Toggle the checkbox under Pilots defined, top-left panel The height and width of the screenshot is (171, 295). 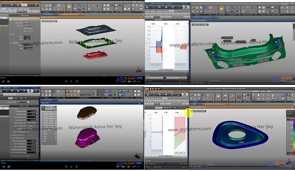click(25, 31)
